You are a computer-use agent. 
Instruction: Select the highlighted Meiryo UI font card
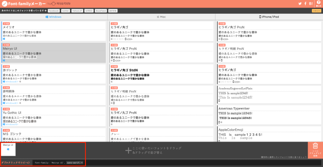point(54,53)
